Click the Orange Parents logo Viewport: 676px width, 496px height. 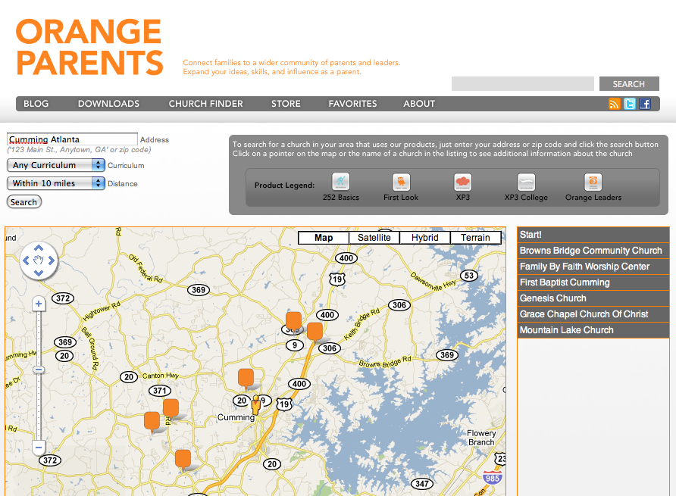pyautogui.click(x=89, y=47)
